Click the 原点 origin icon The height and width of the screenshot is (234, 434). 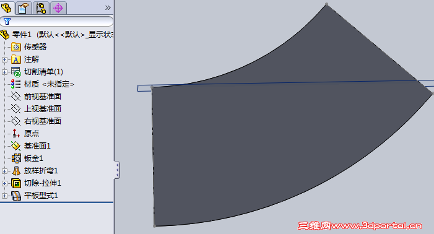click(15, 134)
